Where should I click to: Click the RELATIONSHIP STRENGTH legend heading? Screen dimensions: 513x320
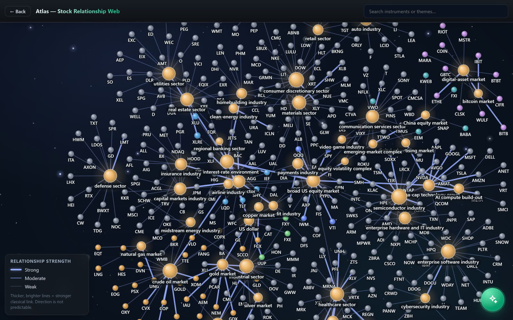pos(41,261)
